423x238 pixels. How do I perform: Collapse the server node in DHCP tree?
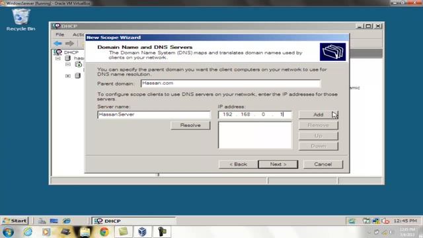click(x=58, y=58)
